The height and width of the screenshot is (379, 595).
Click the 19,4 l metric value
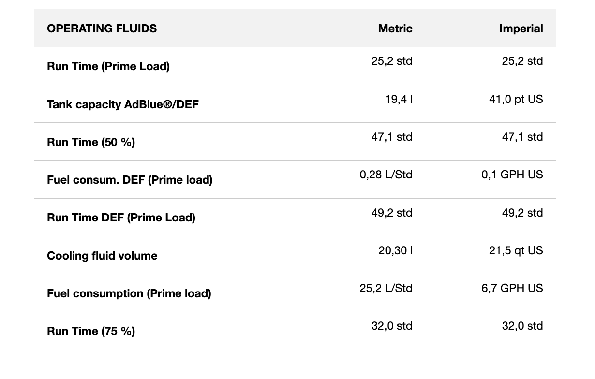point(399,99)
